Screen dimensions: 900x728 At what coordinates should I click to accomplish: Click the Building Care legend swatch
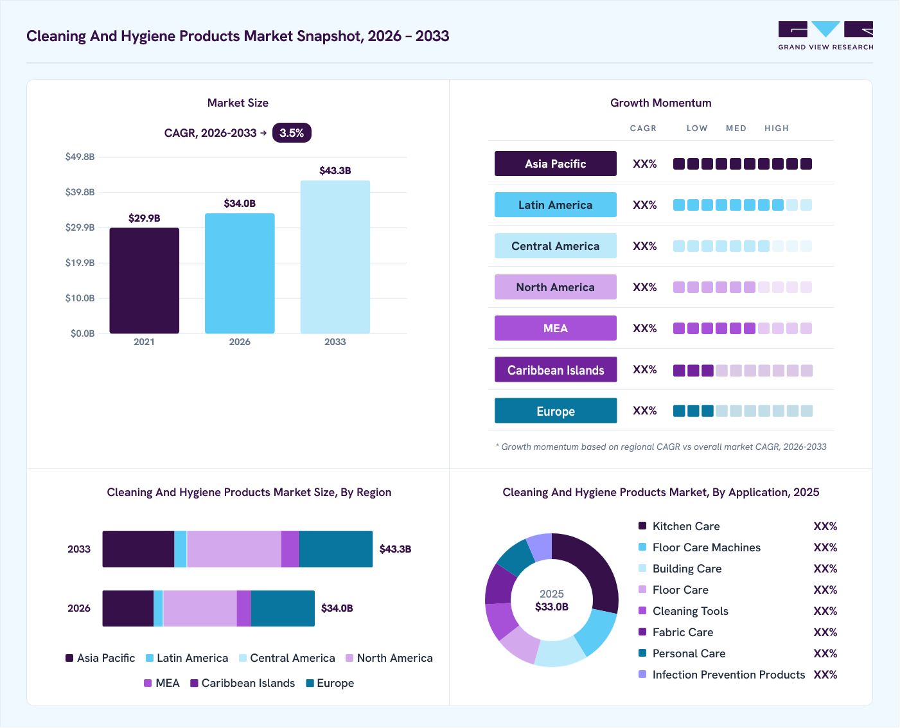(x=642, y=568)
